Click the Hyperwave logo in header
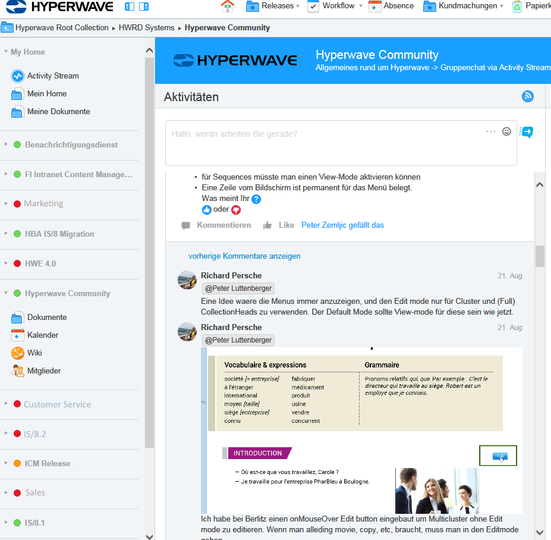This screenshot has width=551, height=540. (x=60, y=7)
